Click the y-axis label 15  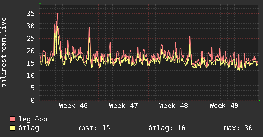(31, 63)
